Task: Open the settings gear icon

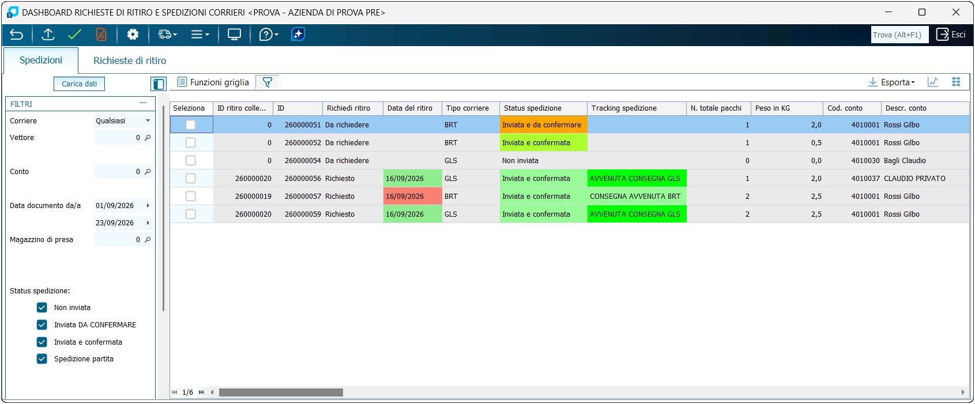Action: click(x=133, y=35)
